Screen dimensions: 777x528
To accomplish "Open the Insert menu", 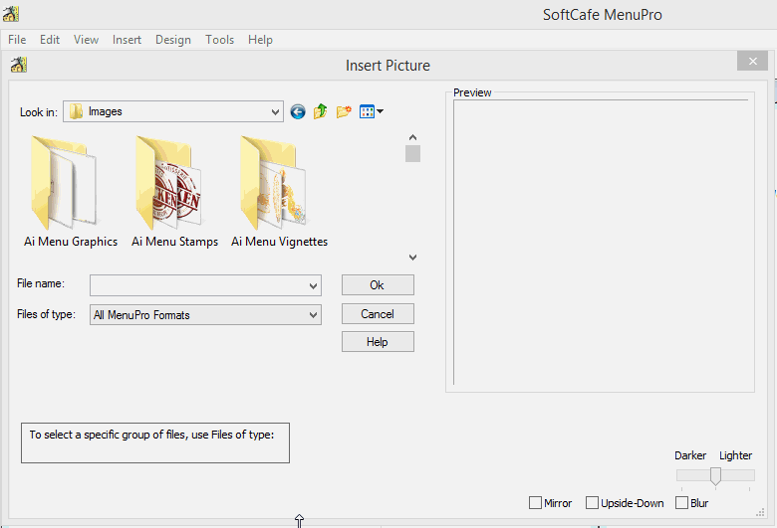I will [127, 40].
